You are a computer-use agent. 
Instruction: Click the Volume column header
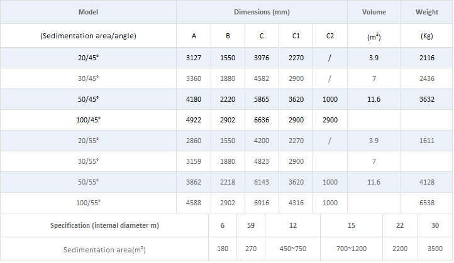point(375,13)
